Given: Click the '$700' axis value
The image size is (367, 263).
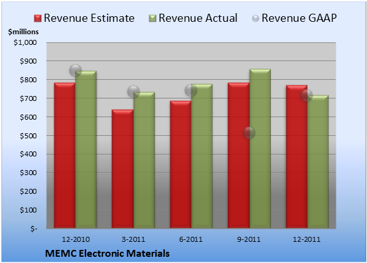Looking at the screenshot, I should (28, 98).
